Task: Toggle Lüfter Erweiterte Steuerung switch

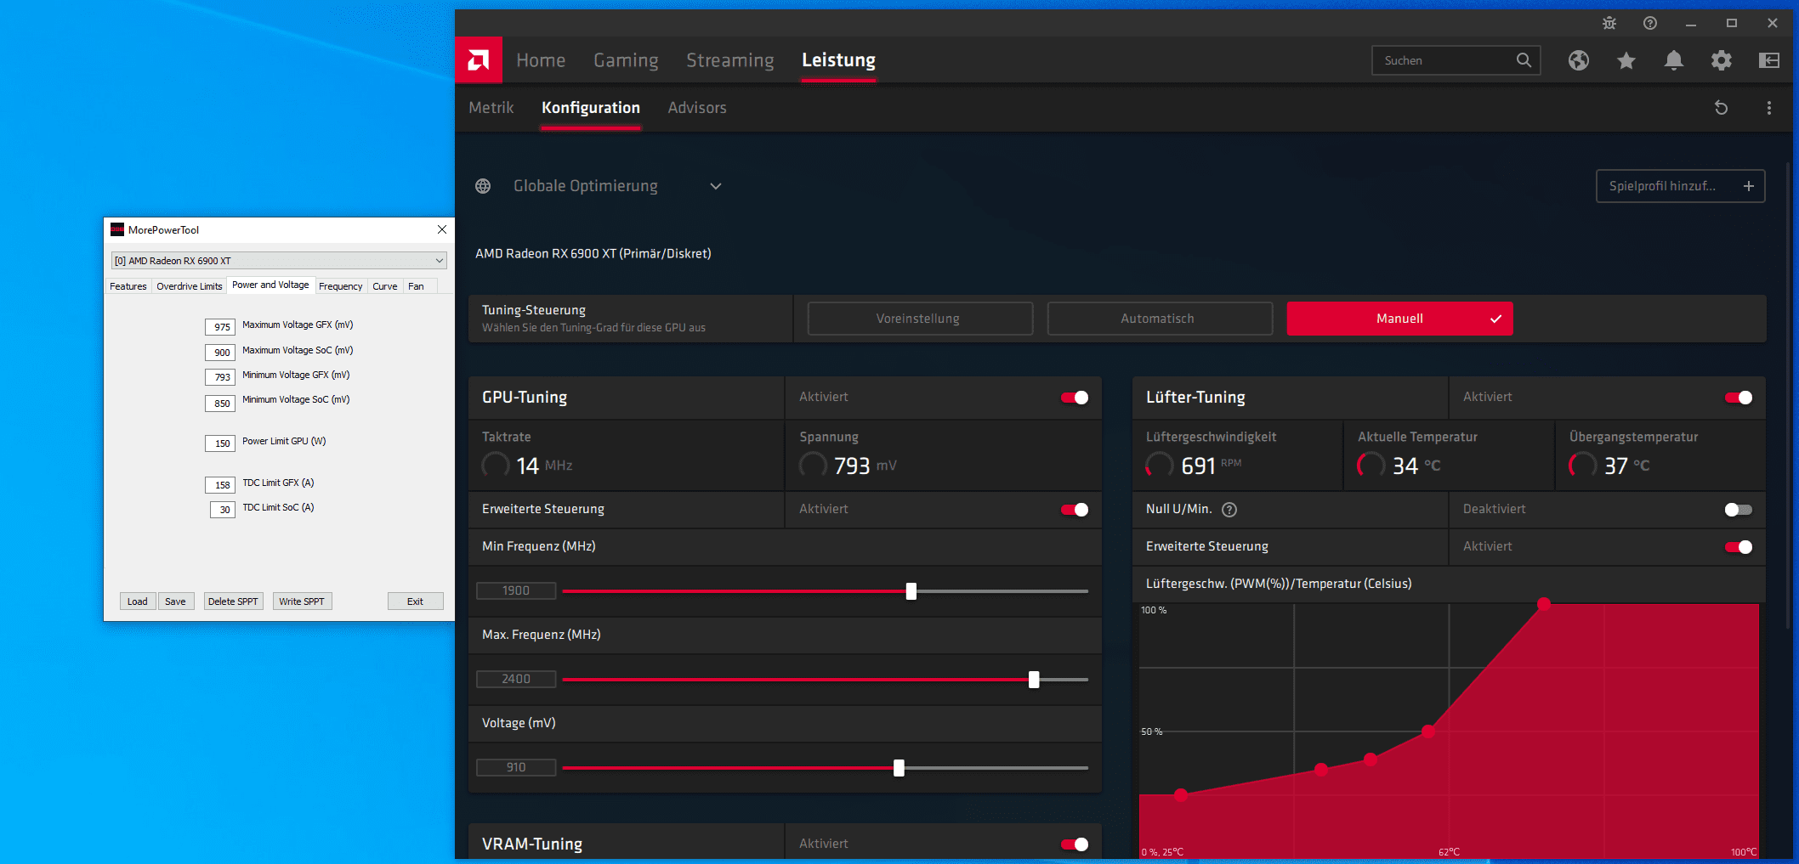Action: click(x=1739, y=547)
